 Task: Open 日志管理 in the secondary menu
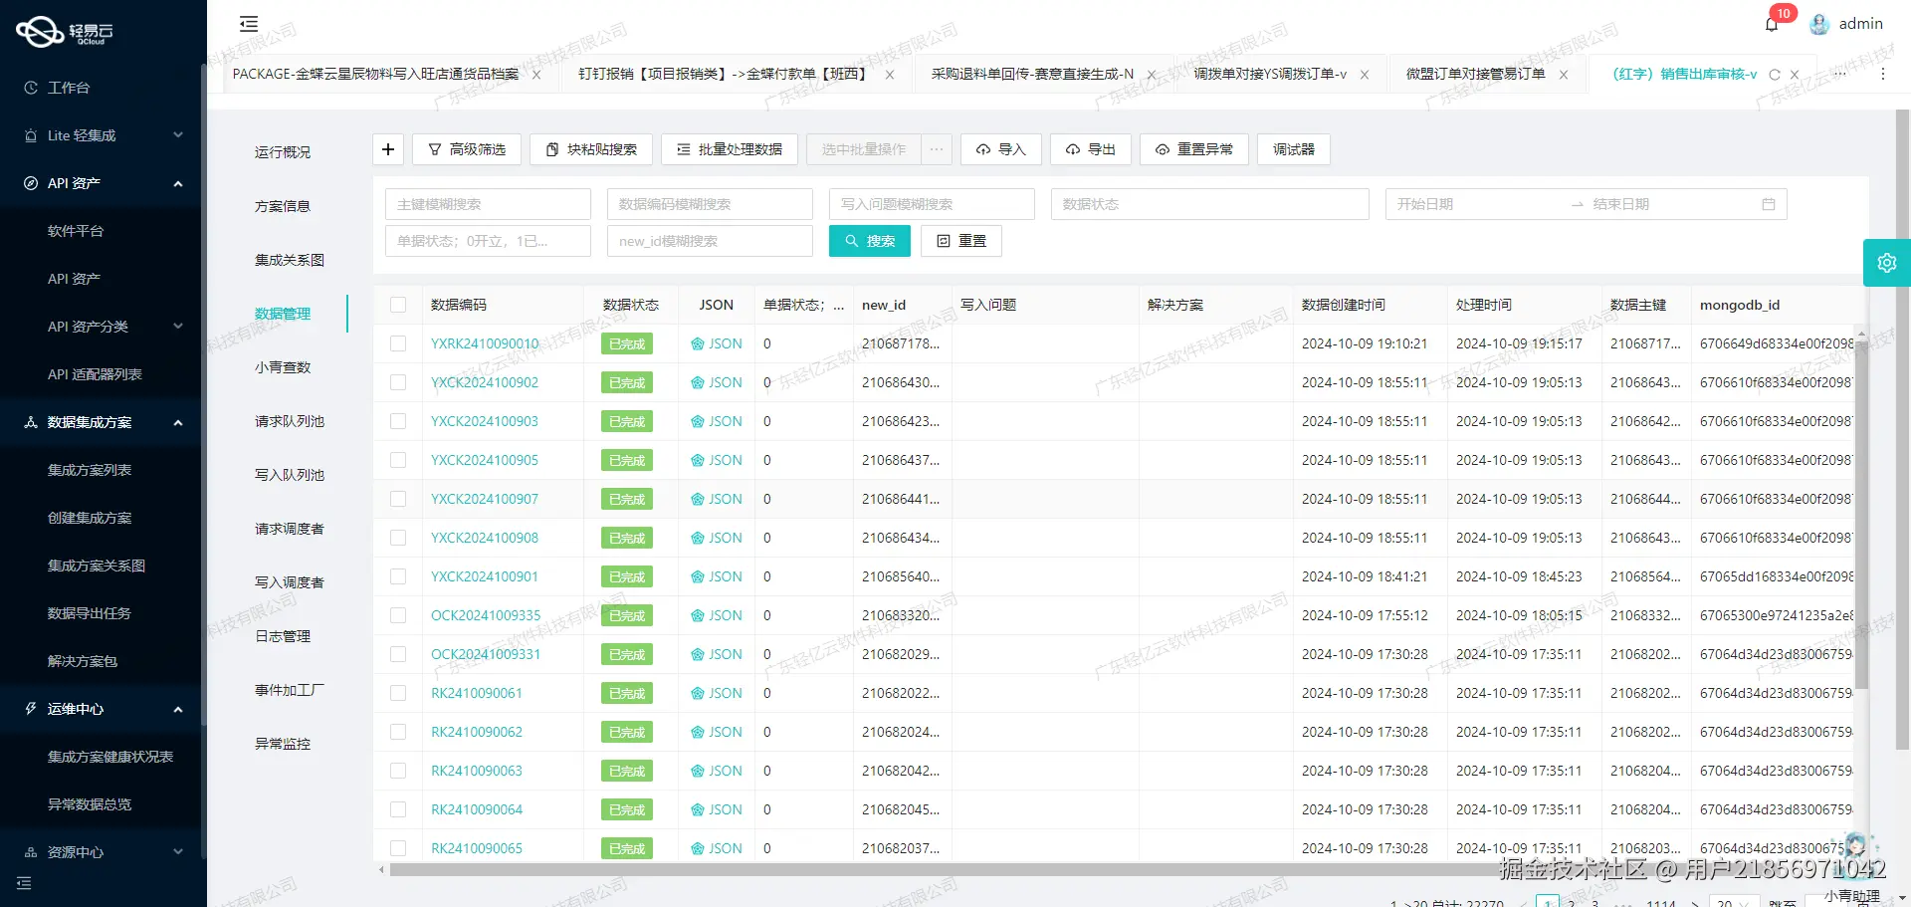pos(282,636)
